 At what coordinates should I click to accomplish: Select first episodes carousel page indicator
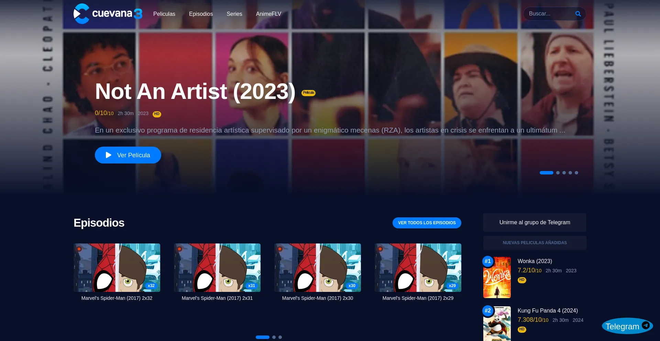click(263, 337)
